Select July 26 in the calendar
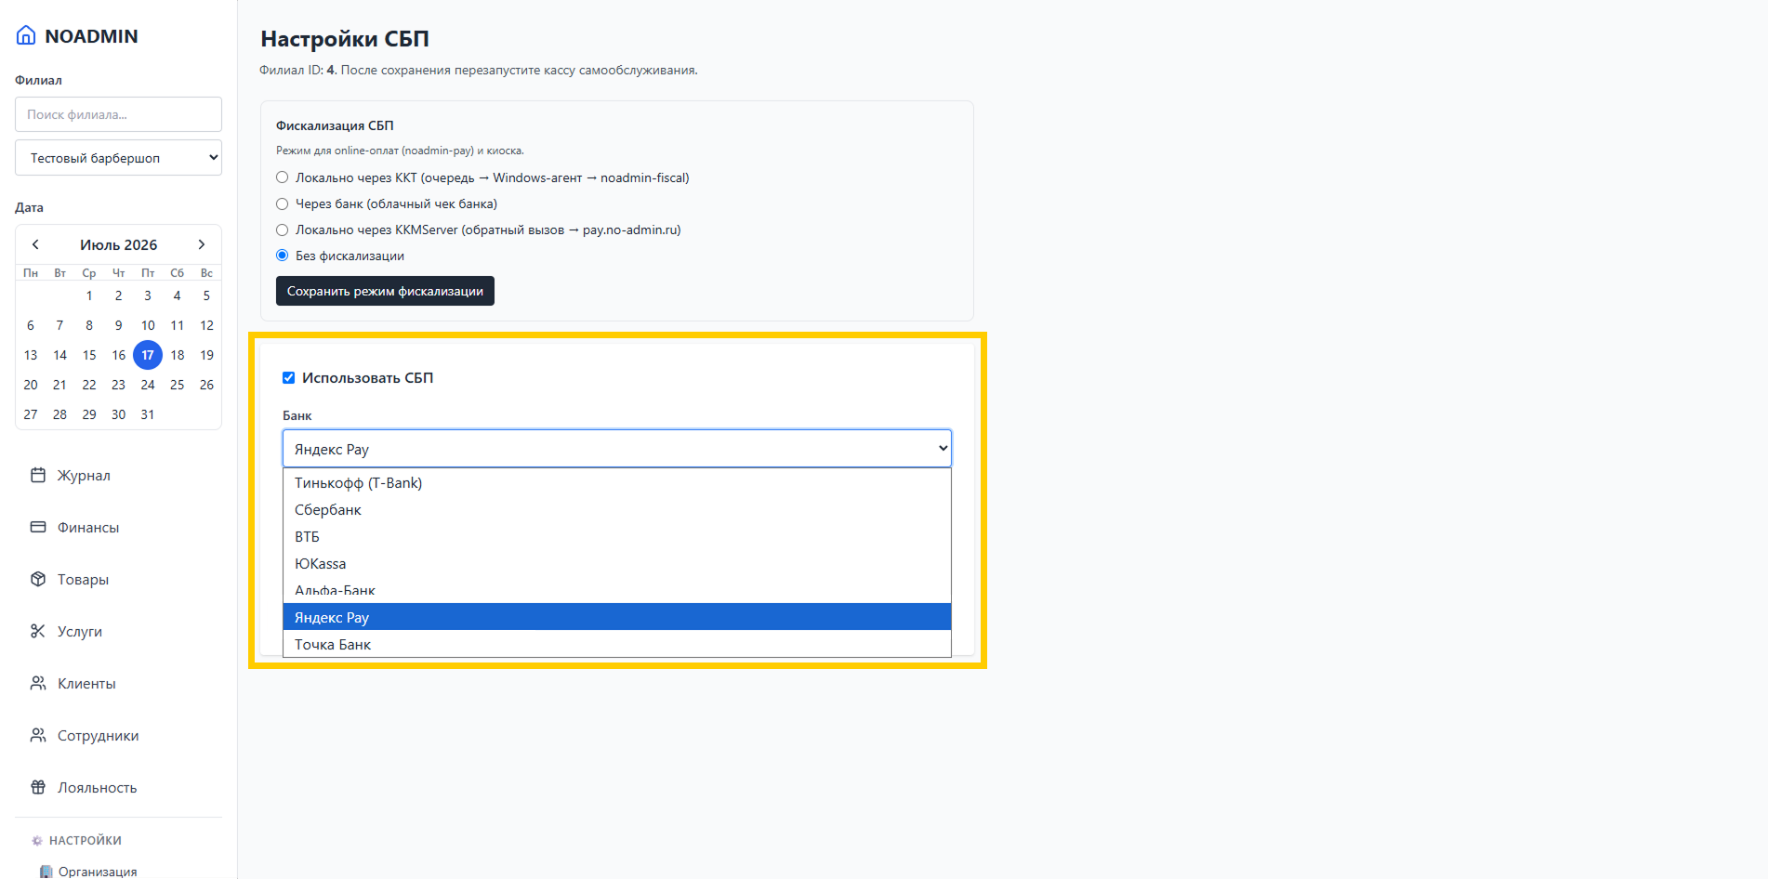The height and width of the screenshot is (879, 1768). click(206, 385)
